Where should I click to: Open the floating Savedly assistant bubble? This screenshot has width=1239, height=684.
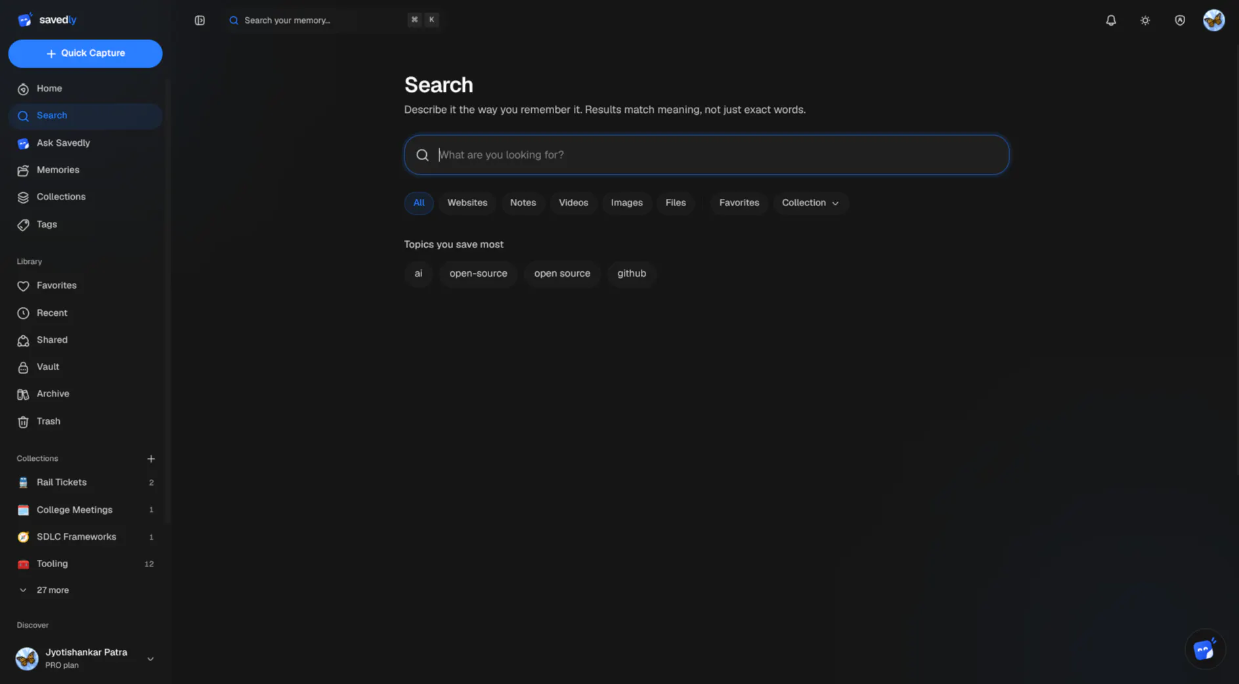pyautogui.click(x=1204, y=649)
